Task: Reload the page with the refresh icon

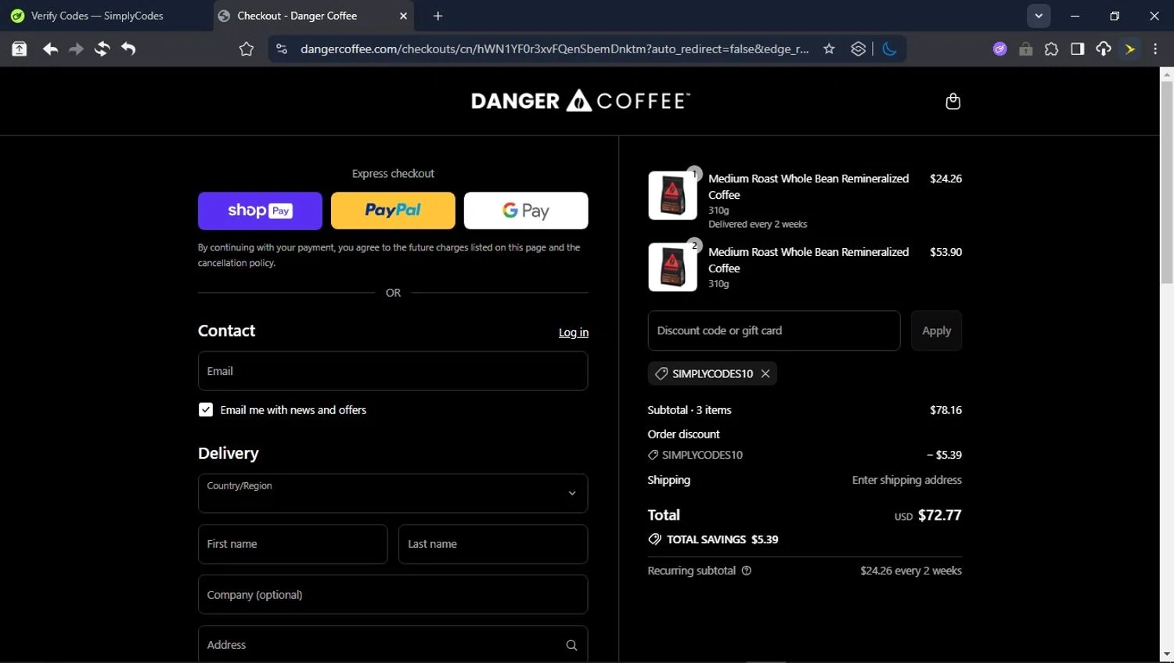Action: [102, 49]
